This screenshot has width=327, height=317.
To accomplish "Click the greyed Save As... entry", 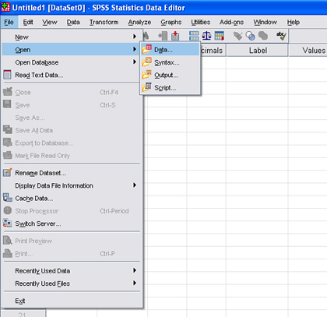I will [72, 118].
